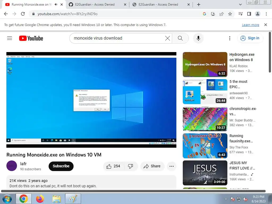Launch Firefox from the taskbar
Screen dimensions: 272x204
40,199
